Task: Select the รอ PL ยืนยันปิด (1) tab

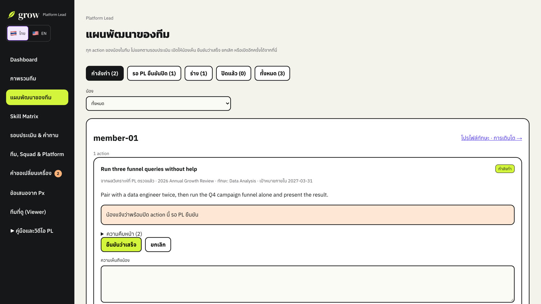Action: (x=154, y=73)
